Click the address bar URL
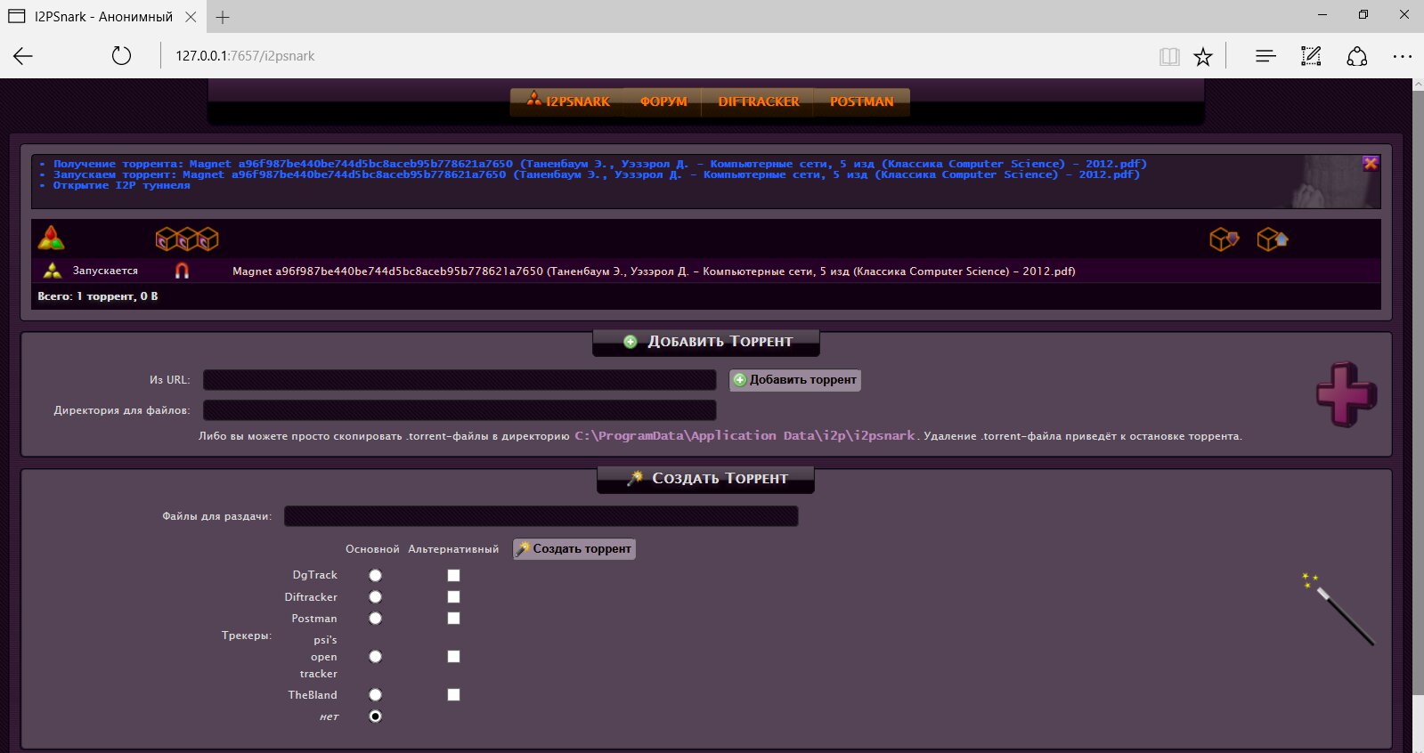This screenshot has width=1424, height=753. (245, 56)
